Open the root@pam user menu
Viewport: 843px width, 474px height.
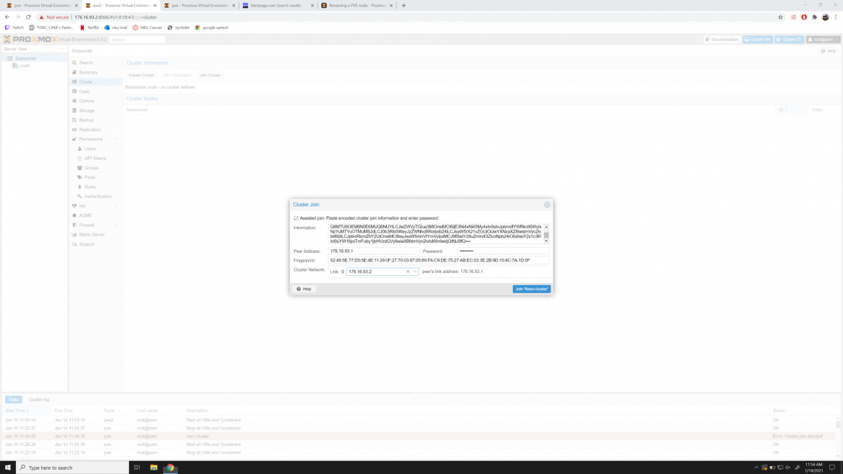823,39
